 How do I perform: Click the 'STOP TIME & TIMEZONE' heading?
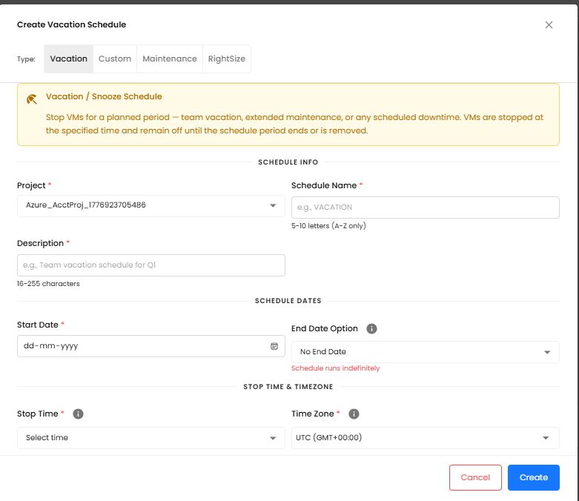click(x=288, y=387)
